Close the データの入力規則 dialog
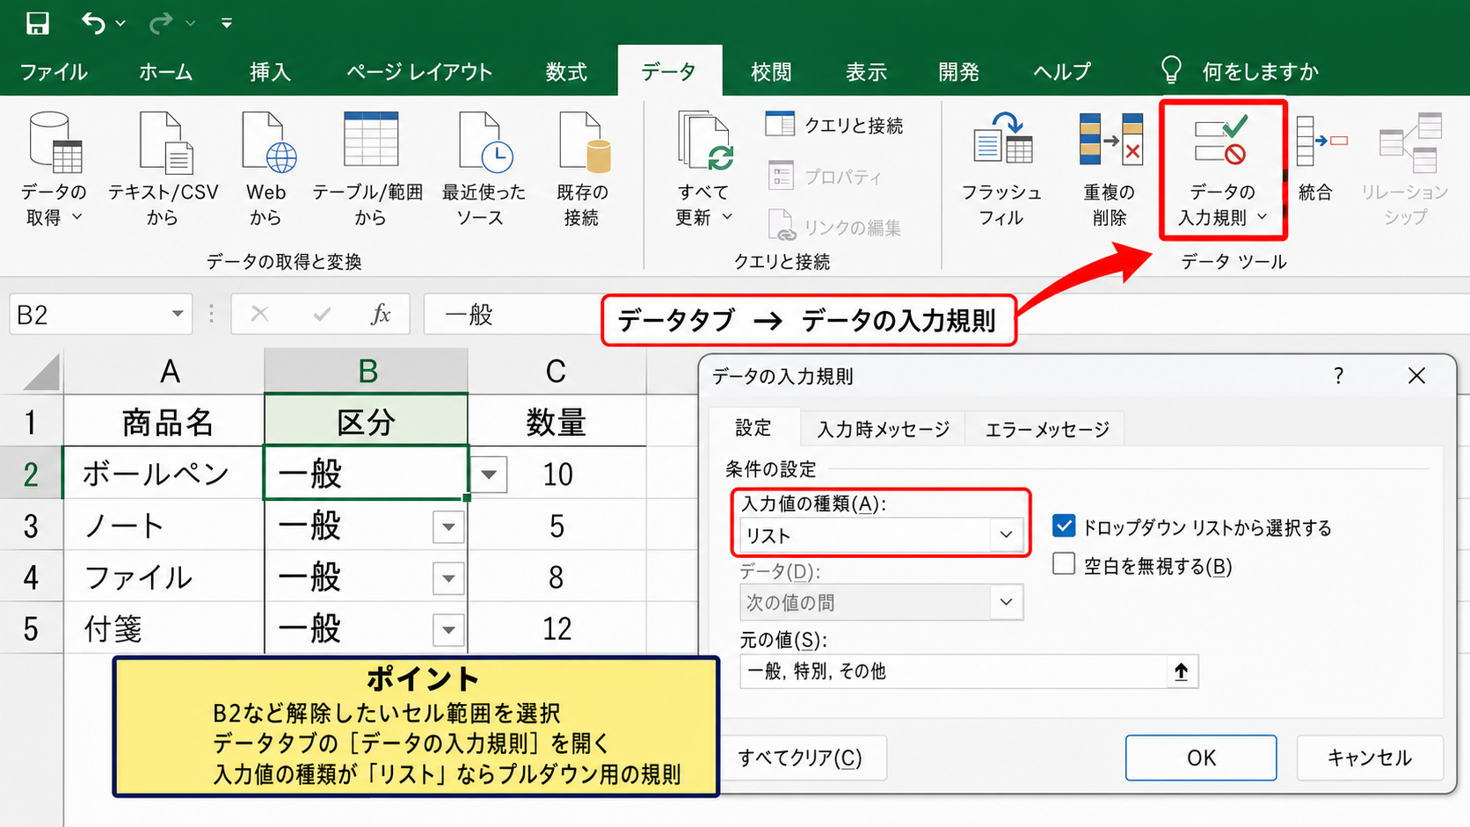Screen dimensions: 1470x827 (1416, 376)
